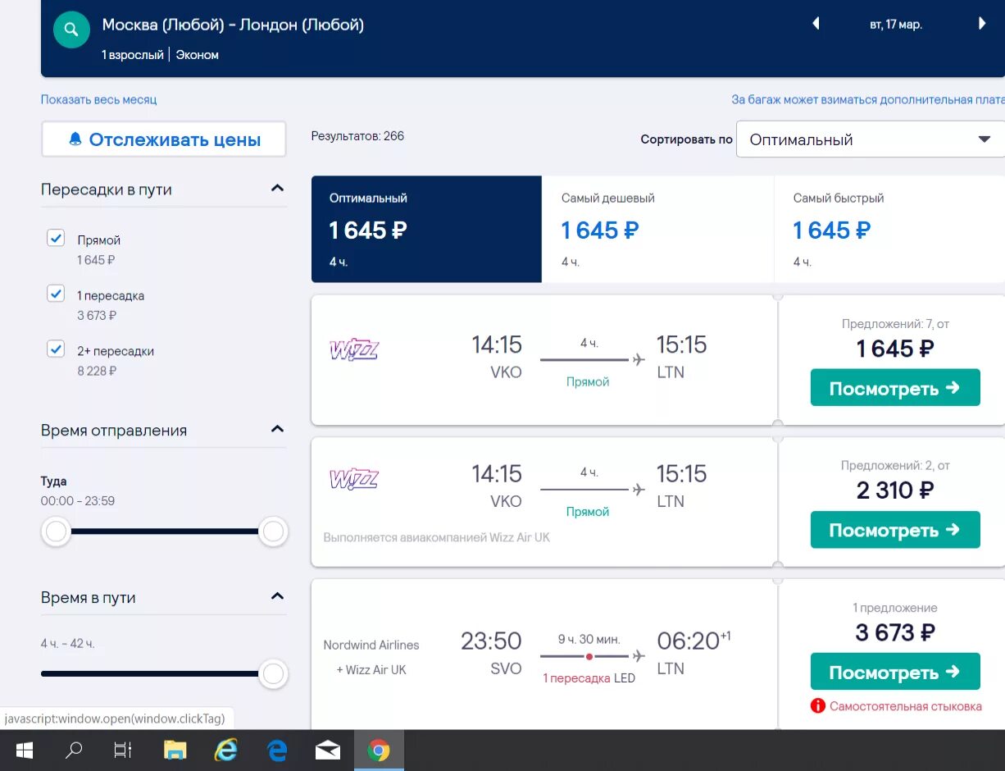Click right handle of departure time slider
1005x771 pixels.
coord(273,532)
